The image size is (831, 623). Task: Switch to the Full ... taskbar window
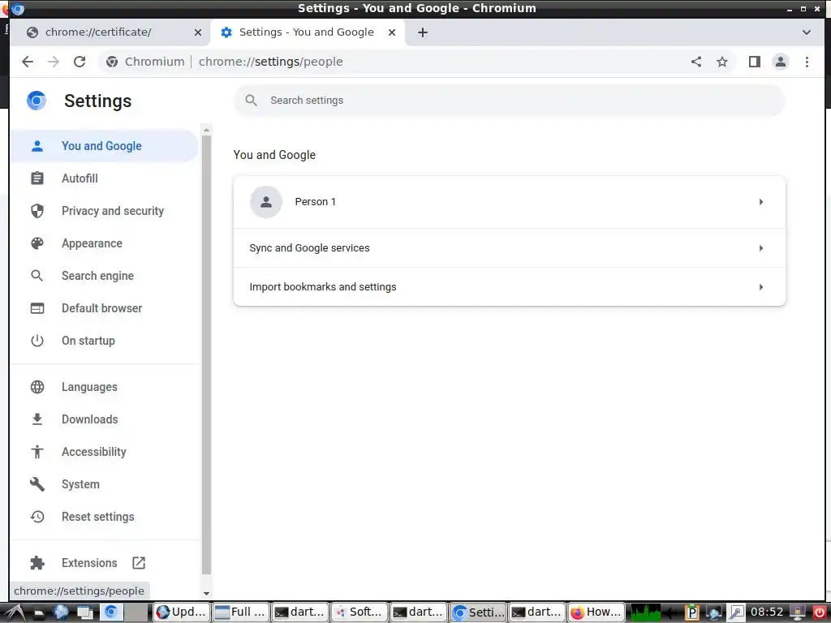coord(240,612)
